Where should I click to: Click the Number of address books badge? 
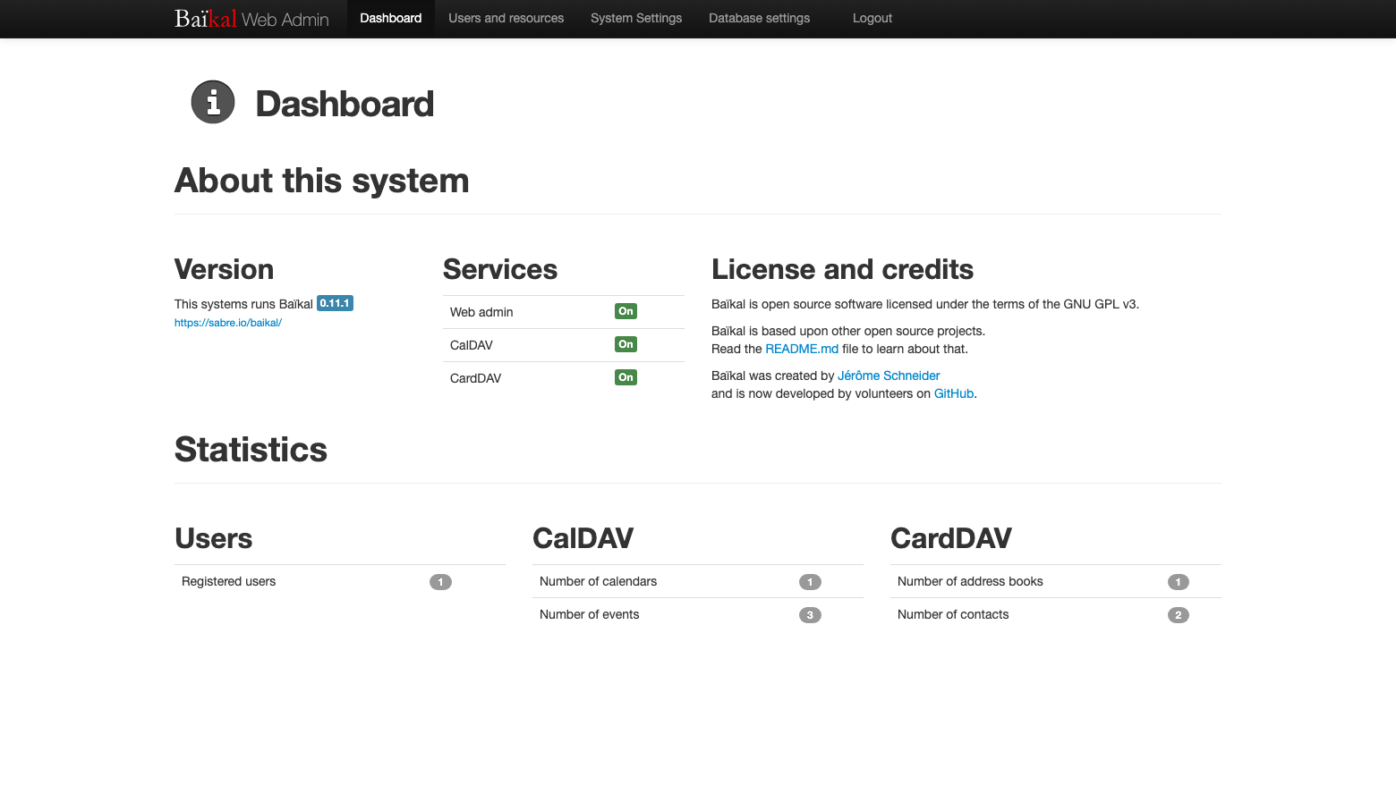[x=1179, y=582]
